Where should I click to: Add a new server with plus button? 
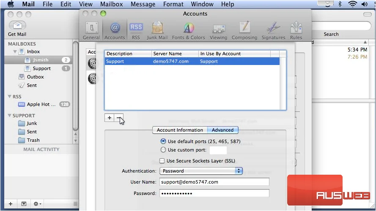click(110, 117)
